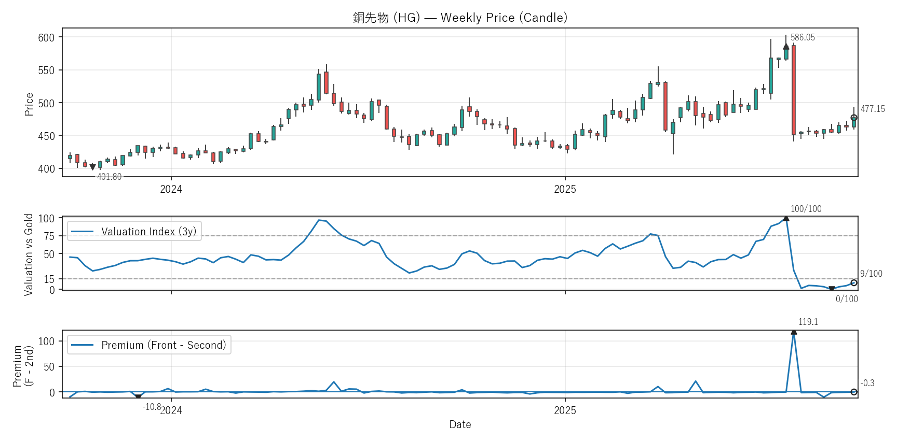This screenshot has height=440, width=897.
Task: Click the Valuation vs Gold axis label
Action: pyautogui.click(x=29, y=254)
